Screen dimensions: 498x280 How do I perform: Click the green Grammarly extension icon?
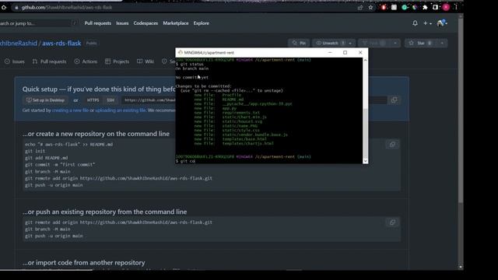coord(405,7)
